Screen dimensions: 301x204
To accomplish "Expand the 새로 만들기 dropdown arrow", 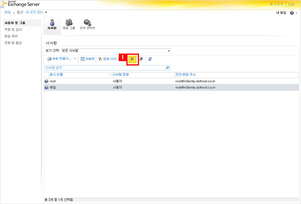I will 75,59.
